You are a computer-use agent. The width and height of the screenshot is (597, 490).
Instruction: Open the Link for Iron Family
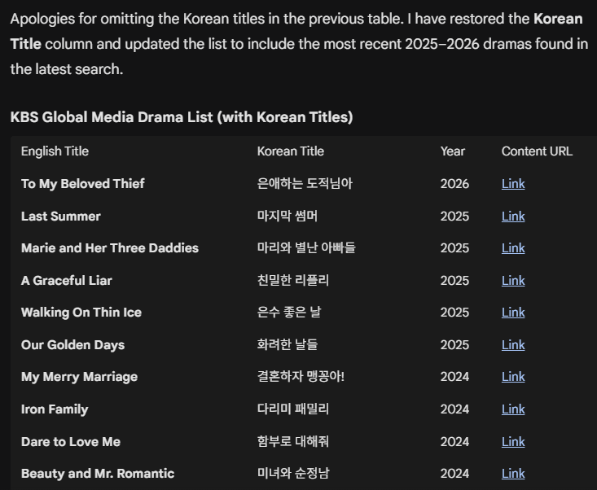pos(513,409)
